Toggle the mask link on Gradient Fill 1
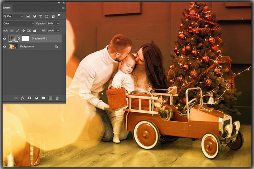The image size is (254, 169). (19, 39)
